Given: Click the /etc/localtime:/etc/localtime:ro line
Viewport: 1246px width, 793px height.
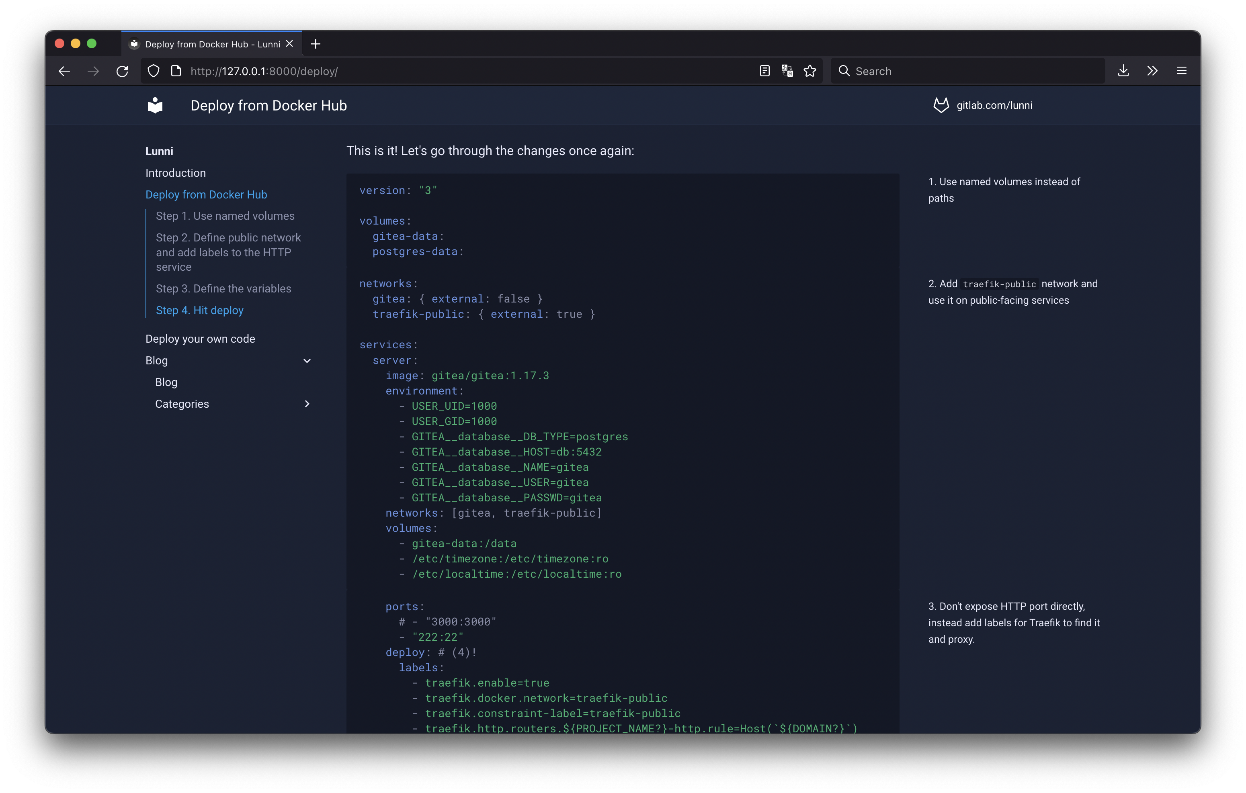Looking at the screenshot, I should (510, 574).
